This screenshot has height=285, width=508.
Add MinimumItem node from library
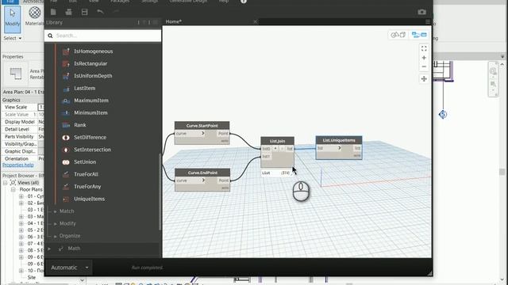tap(90, 112)
